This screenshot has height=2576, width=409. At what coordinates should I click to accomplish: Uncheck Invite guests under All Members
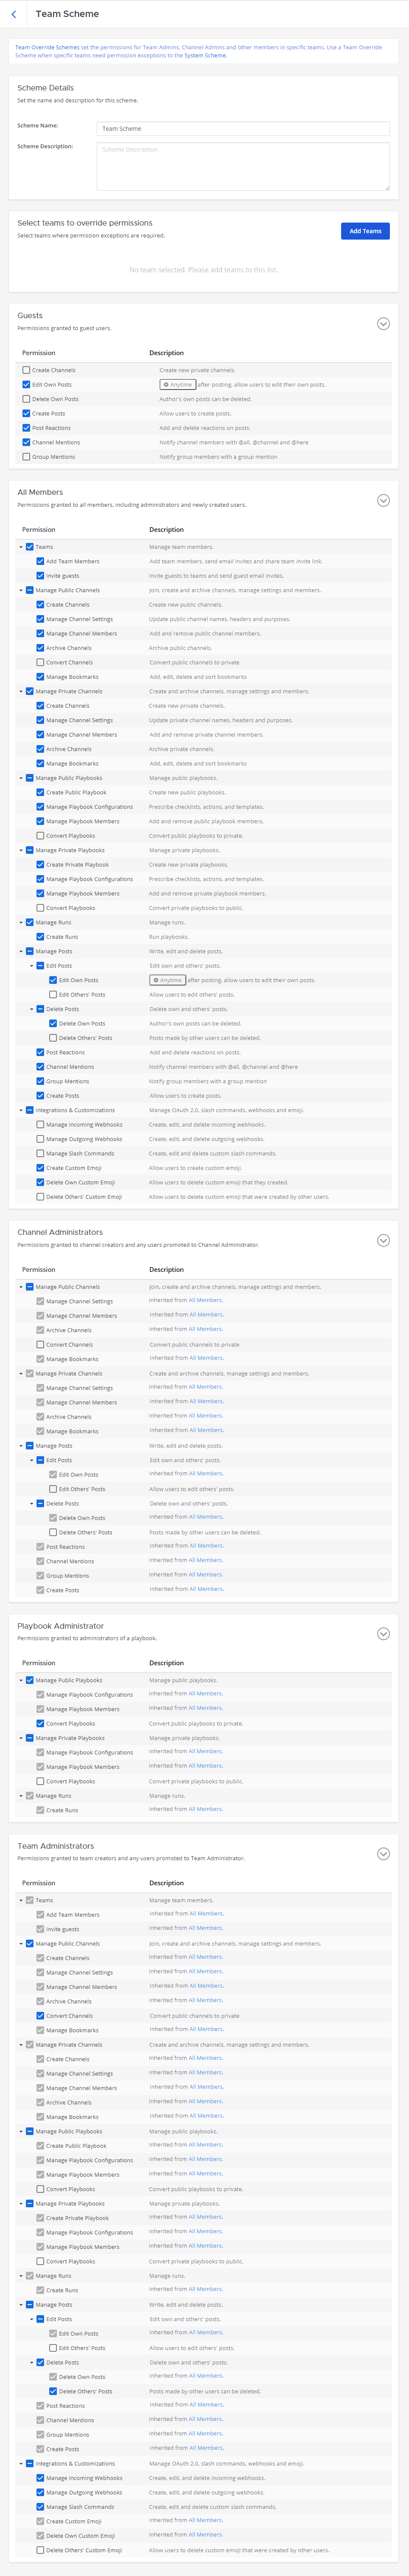click(40, 576)
